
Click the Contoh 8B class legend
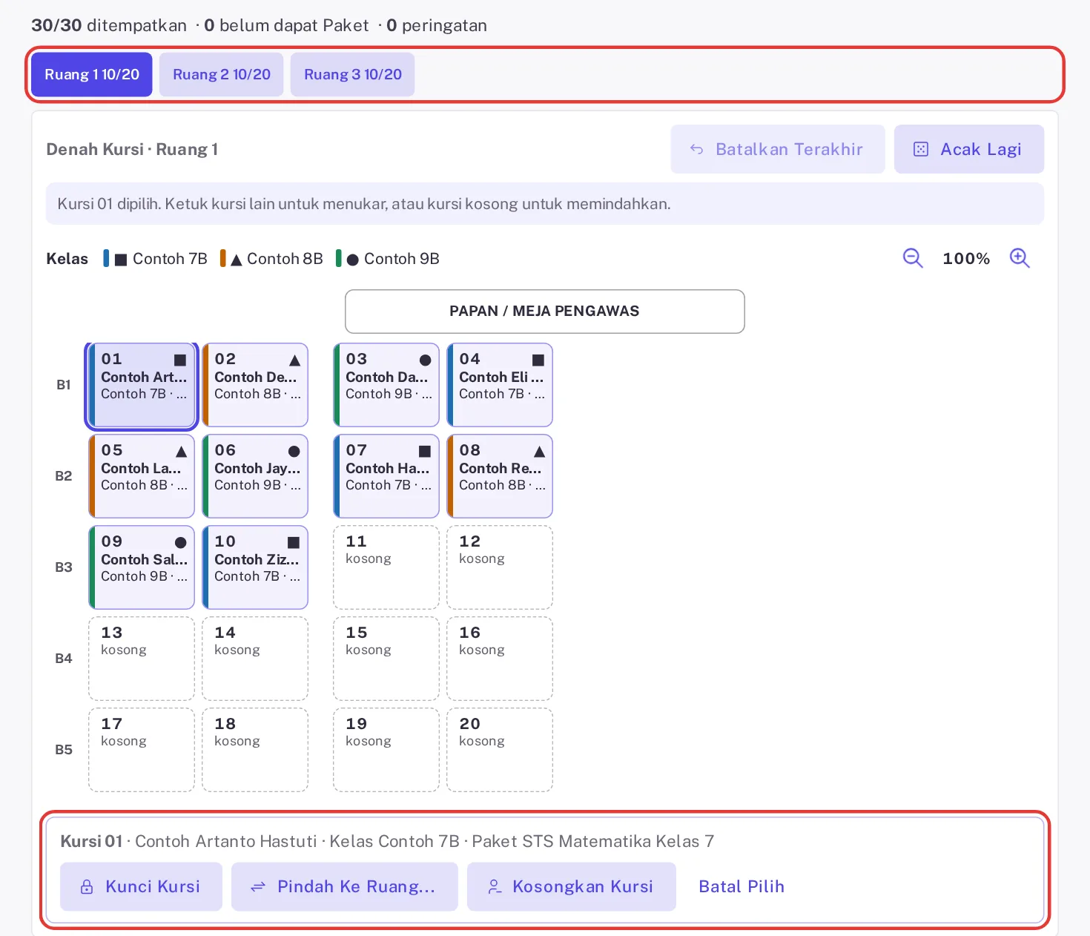coord(272,259)
